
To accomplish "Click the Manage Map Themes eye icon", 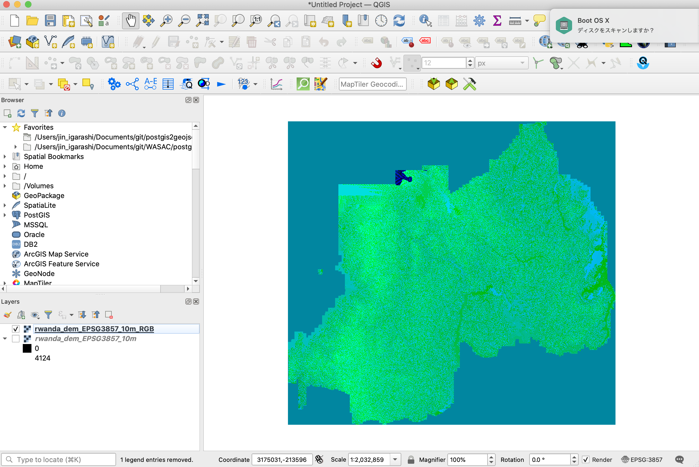I will pos(35,315).
